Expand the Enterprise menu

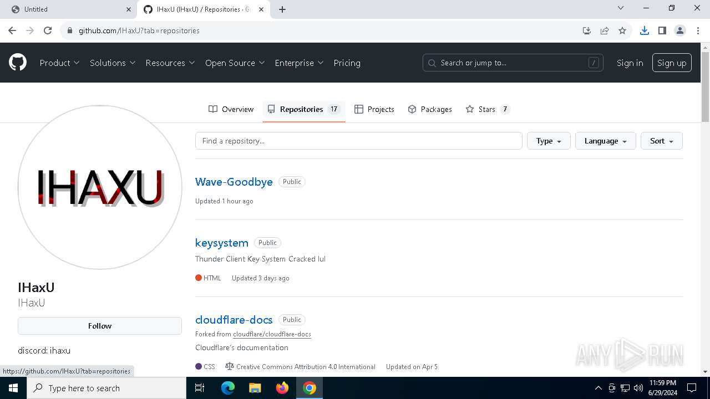[x=299, y=63]
